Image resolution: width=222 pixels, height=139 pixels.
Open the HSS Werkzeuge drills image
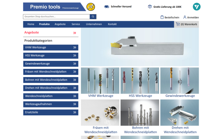point(140,80)
